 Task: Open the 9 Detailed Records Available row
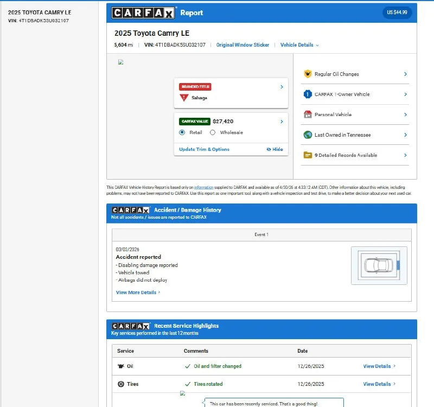[x=355, y=155]
